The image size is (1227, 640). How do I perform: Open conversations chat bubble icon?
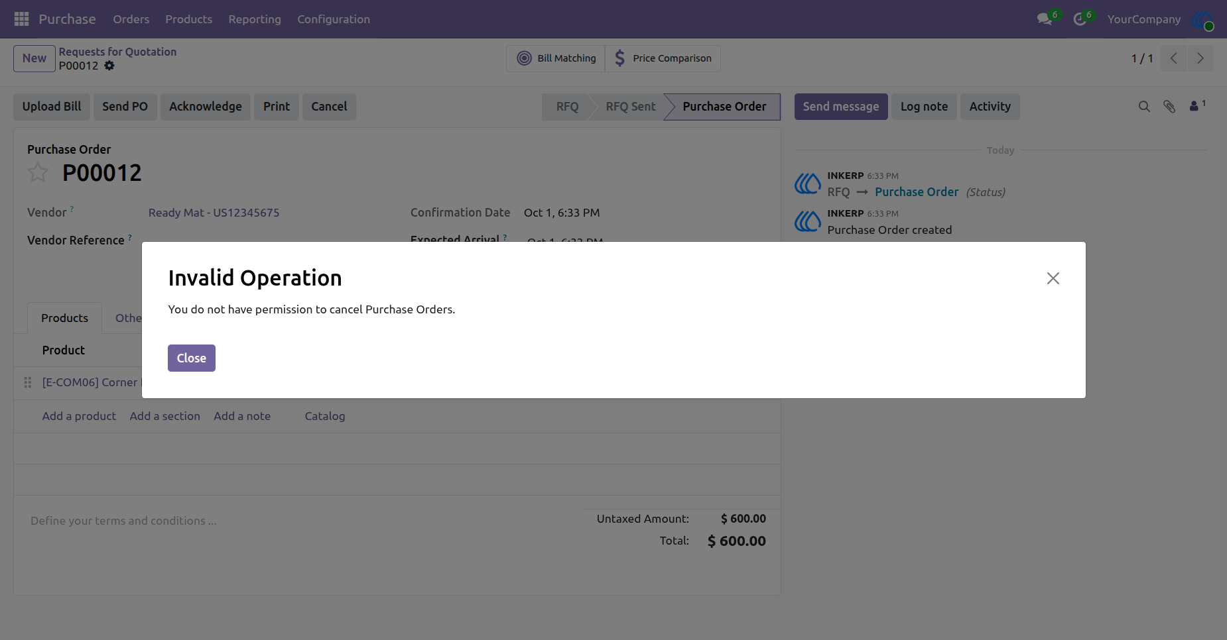pos(1045,19)
